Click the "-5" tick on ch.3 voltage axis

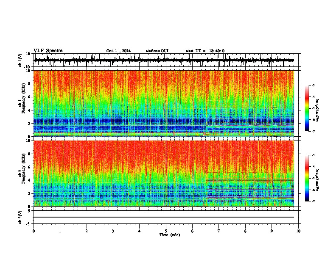(x=28, y=224)
